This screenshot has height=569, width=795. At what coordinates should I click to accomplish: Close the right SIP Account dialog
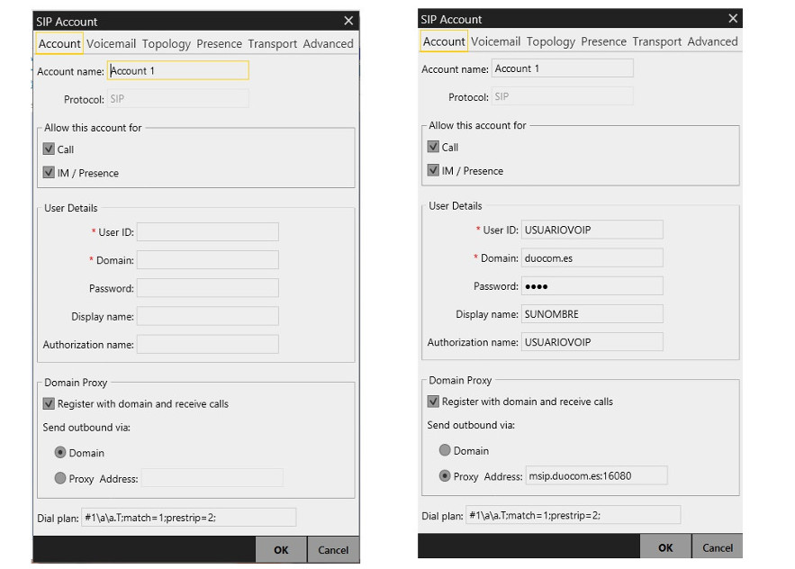(x=733, y=19)
